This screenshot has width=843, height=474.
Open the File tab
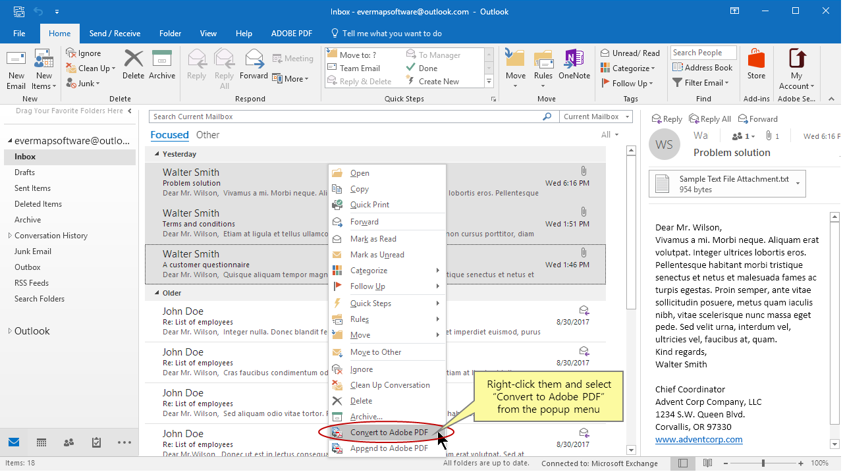pyautogui.click(x=19, y=34)
